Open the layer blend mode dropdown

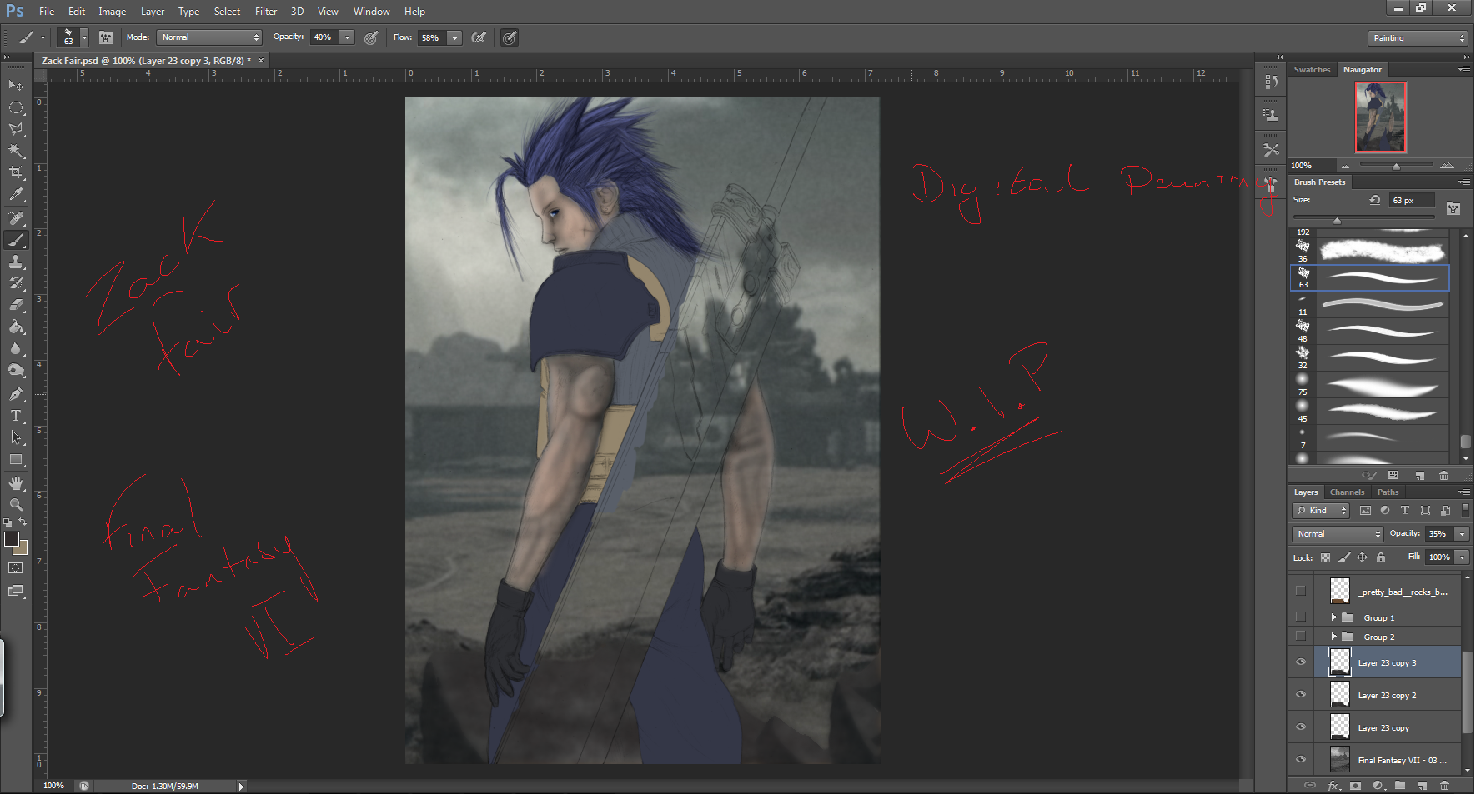click(x=1338, y=533)
